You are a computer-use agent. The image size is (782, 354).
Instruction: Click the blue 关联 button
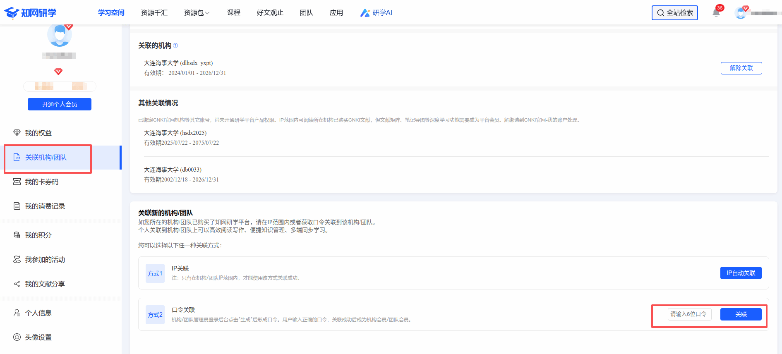(741, 314)
